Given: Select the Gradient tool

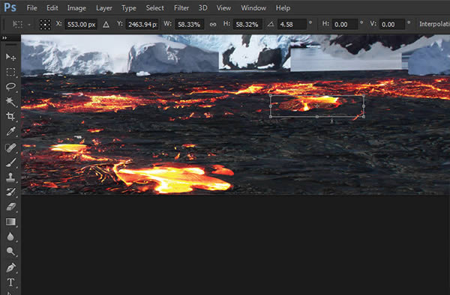Looking at the screenshot, I should point(10,222).
